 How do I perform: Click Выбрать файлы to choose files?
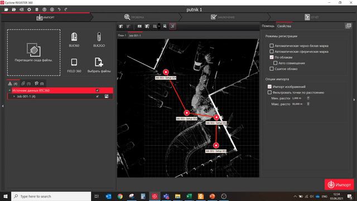point(99,65)
